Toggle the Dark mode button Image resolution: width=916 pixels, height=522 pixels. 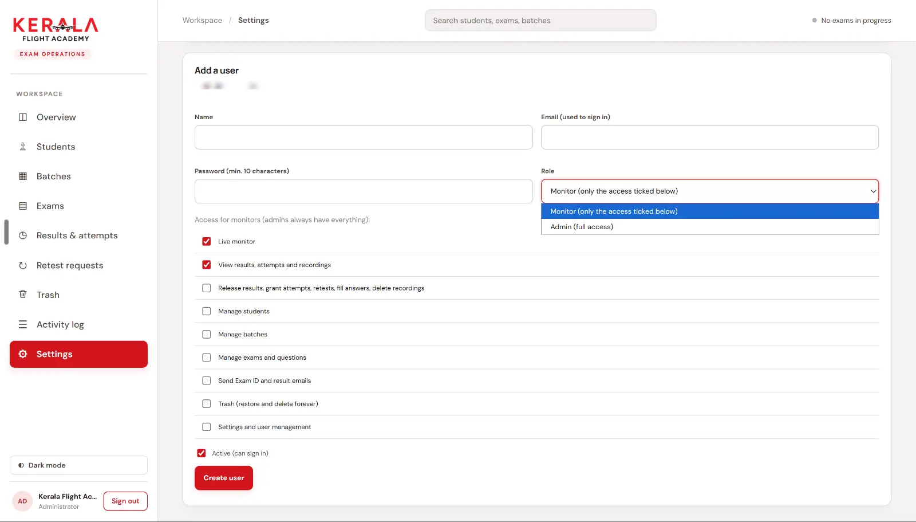pyautogui.click(x=78, y=465)
